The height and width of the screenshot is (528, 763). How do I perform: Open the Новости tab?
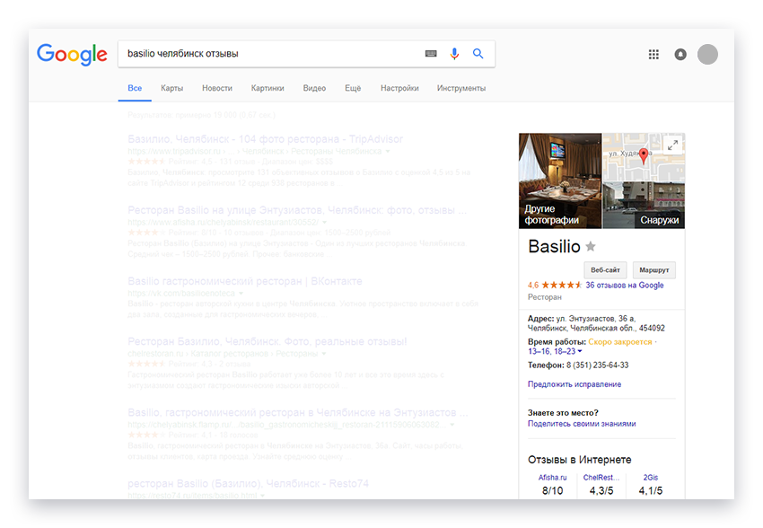pyautogui.click(x=217, y=88)
